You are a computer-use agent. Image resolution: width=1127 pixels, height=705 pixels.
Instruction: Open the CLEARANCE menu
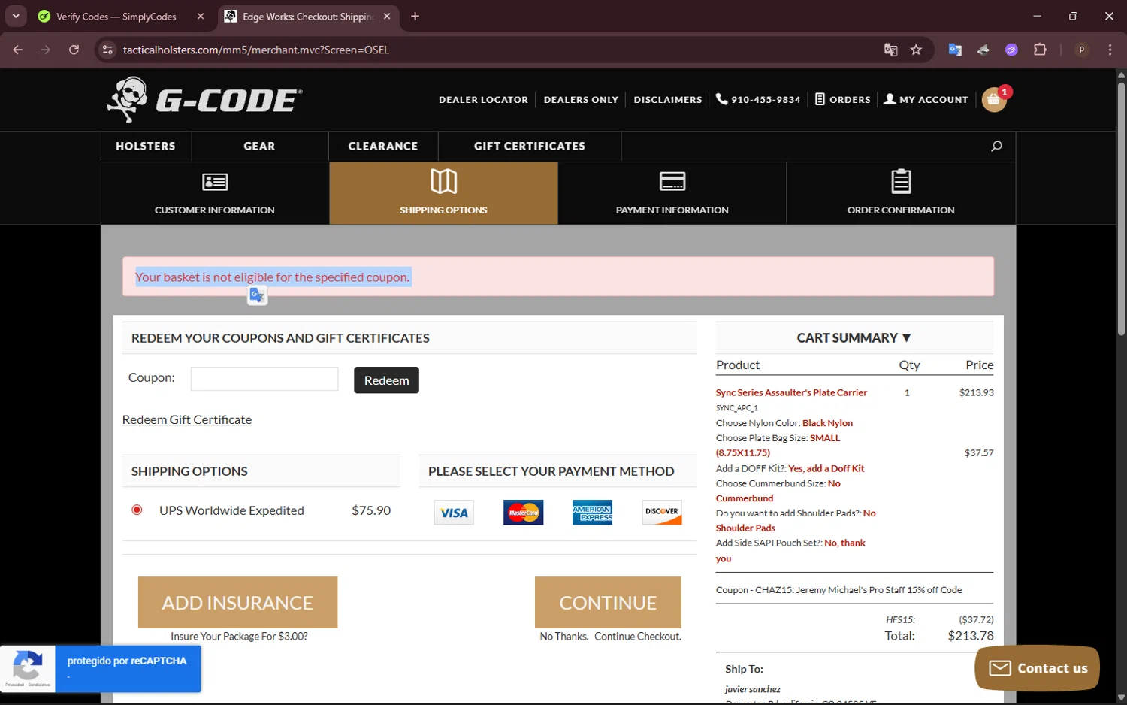coord(383,147)
